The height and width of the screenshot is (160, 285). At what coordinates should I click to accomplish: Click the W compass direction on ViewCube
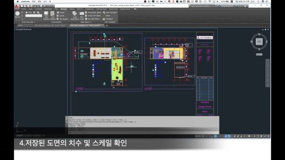(252, 41)
